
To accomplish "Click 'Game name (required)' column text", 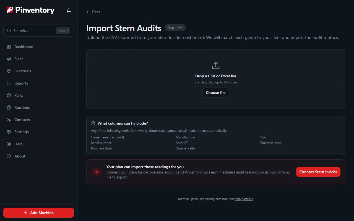I will coord(107,137).
